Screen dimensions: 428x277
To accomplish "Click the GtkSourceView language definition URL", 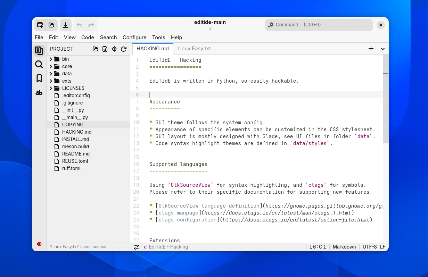I will tap(324, 206).
